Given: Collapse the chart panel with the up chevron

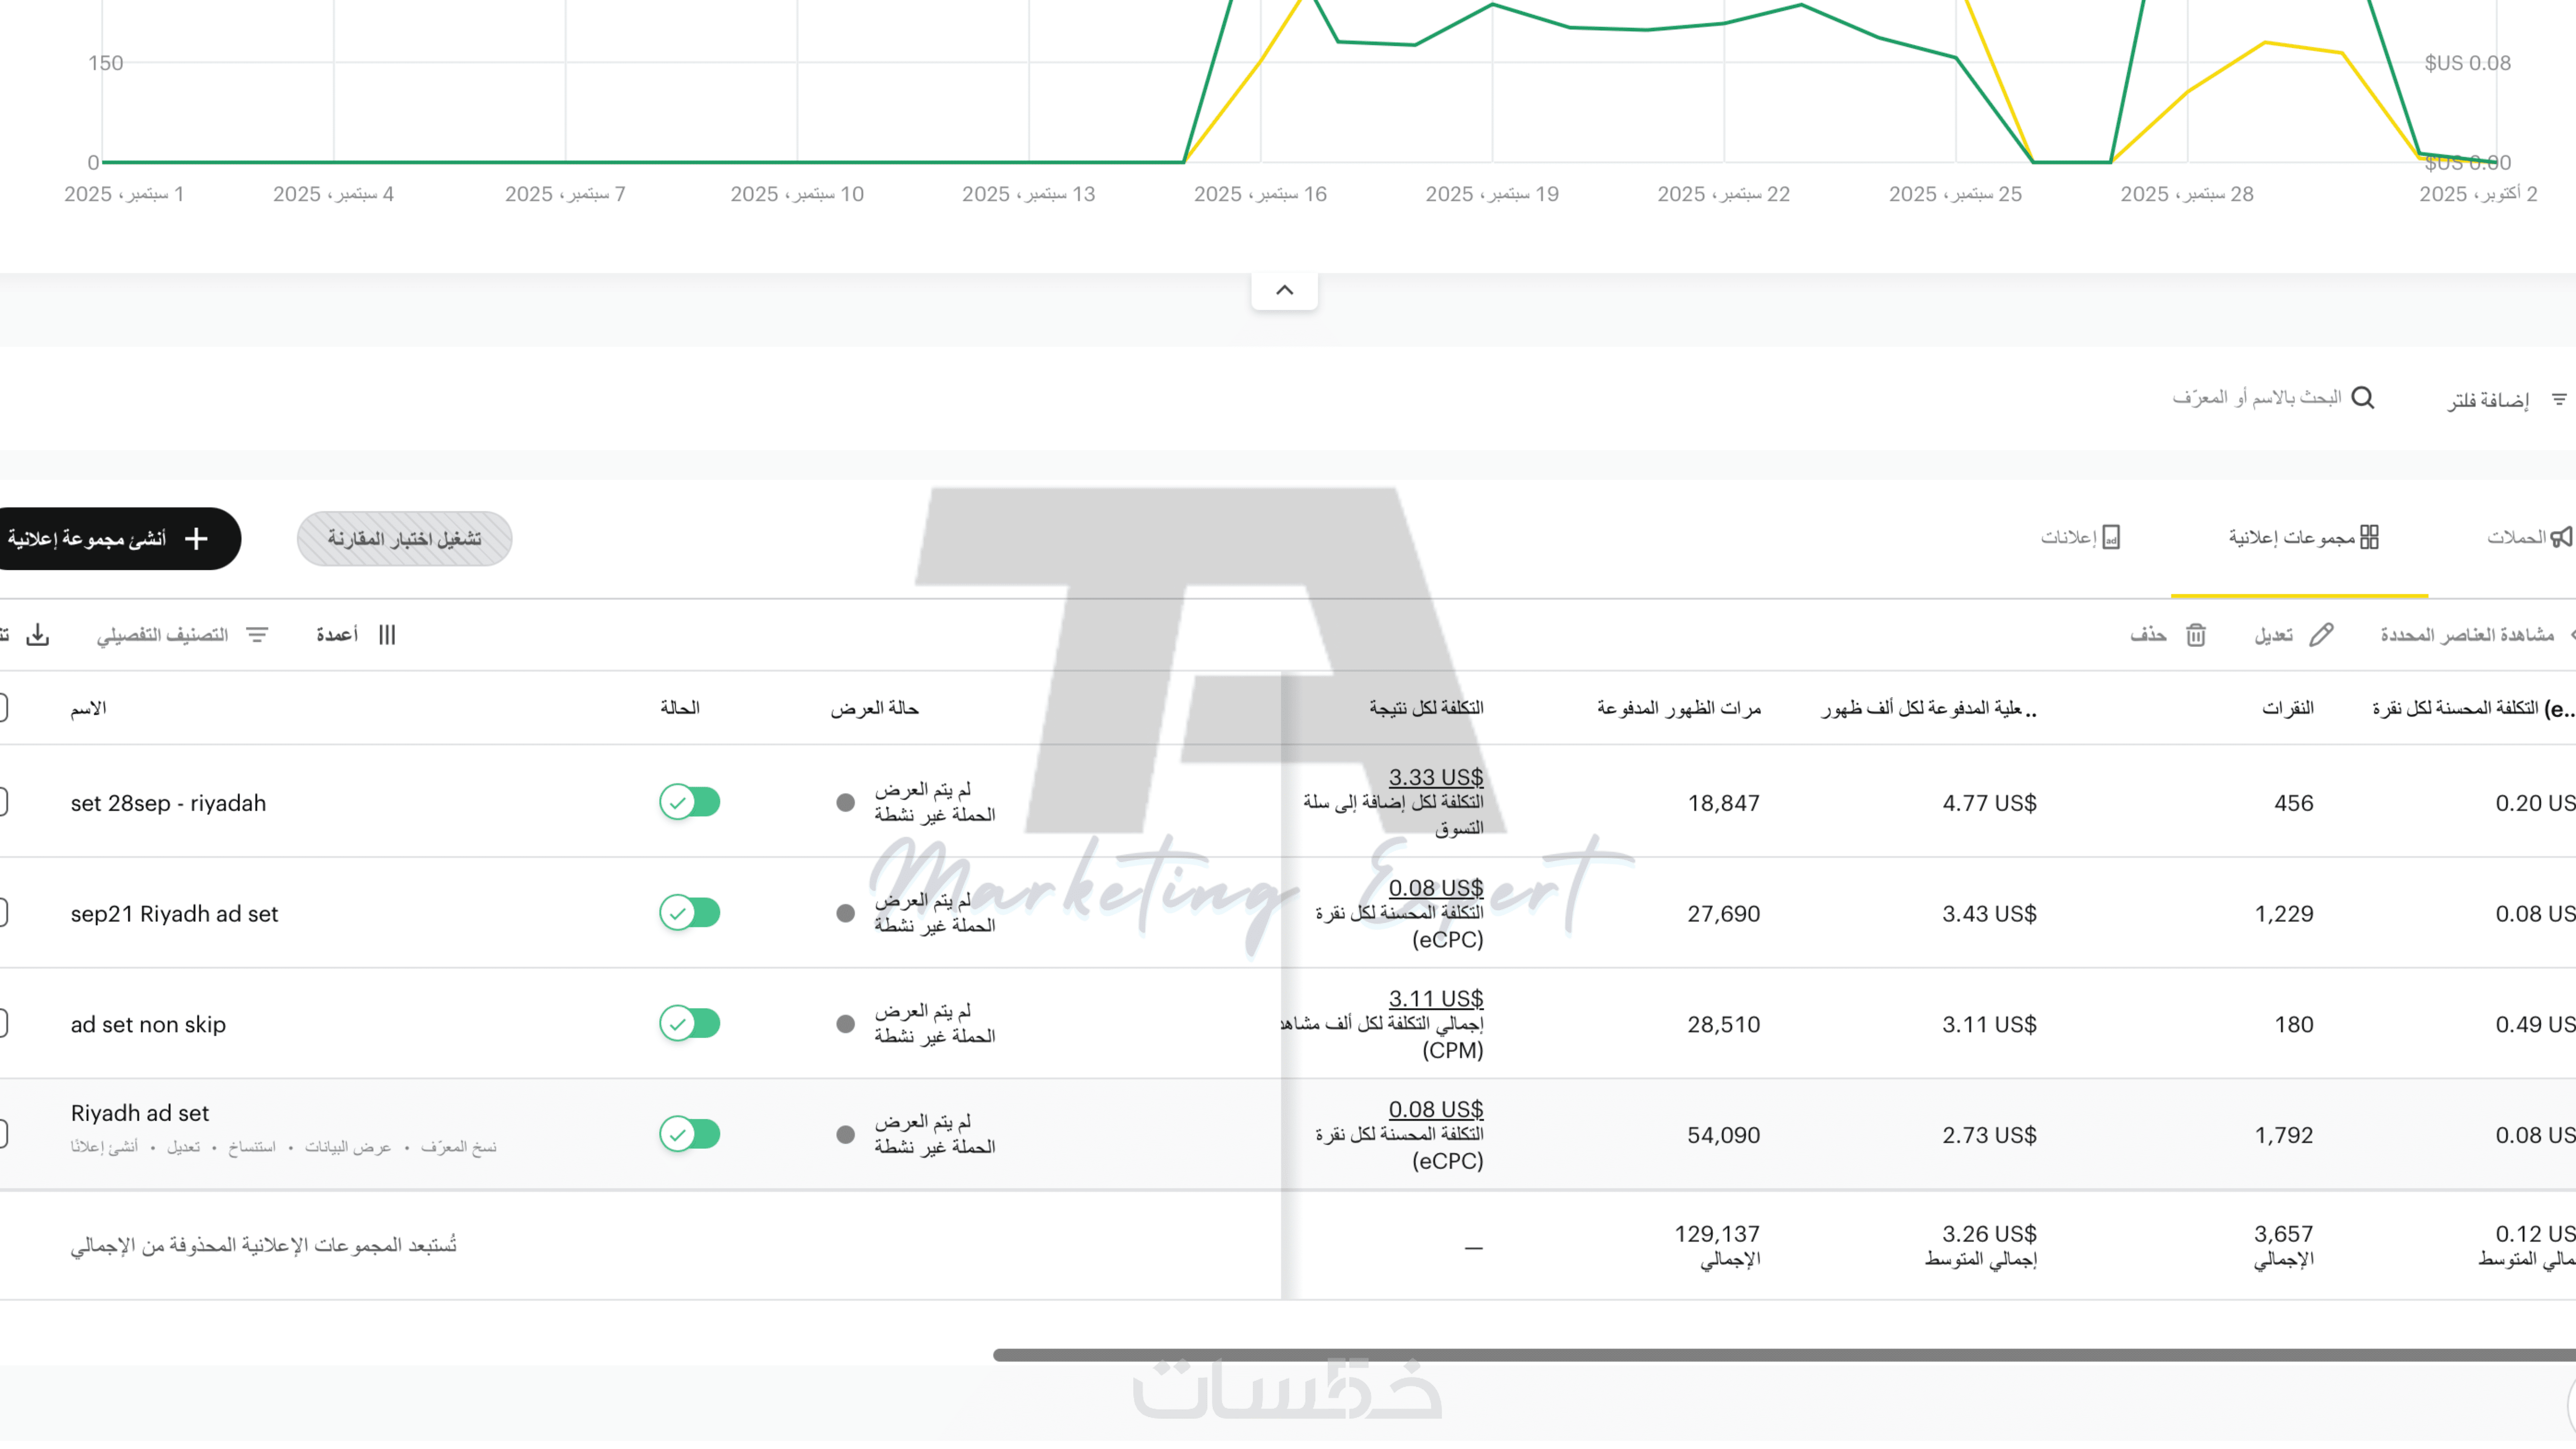Looking at the screenshot, I should pos(1284,291).
